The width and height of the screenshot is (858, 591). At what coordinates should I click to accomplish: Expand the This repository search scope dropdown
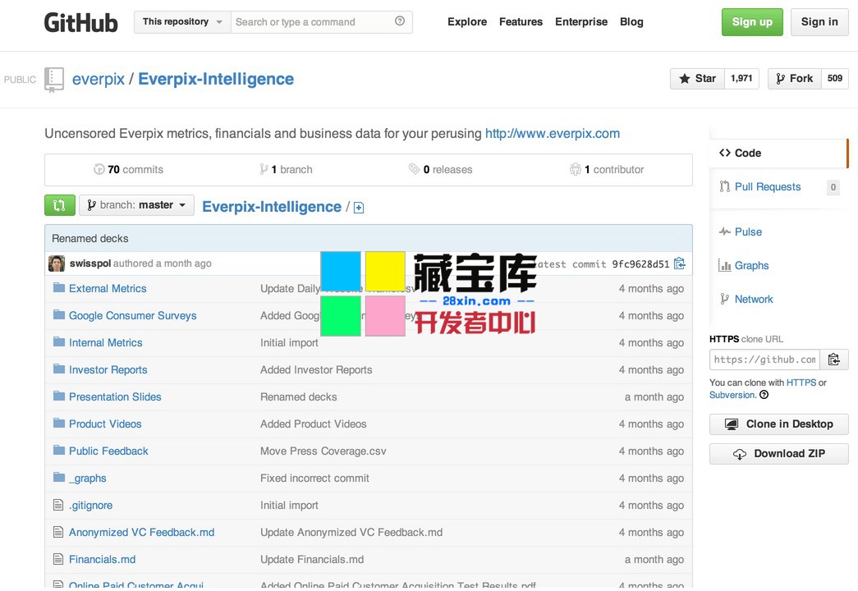click(x=182, y=21)
